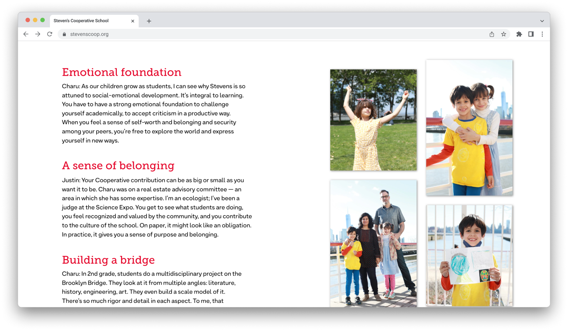Click the padlock site info icon
Screen dimensions: 568x331
(64, 34)
